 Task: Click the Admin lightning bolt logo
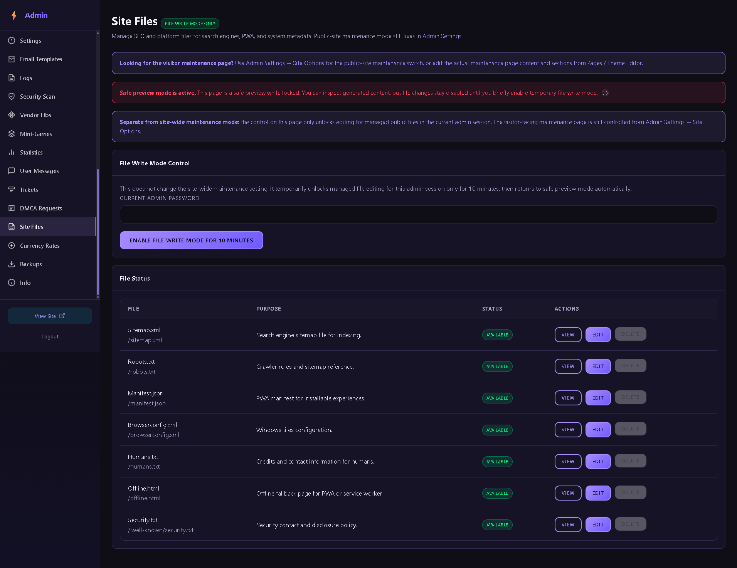point(14,15)
